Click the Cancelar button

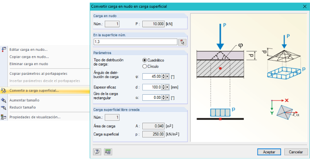tap(296, 152)
